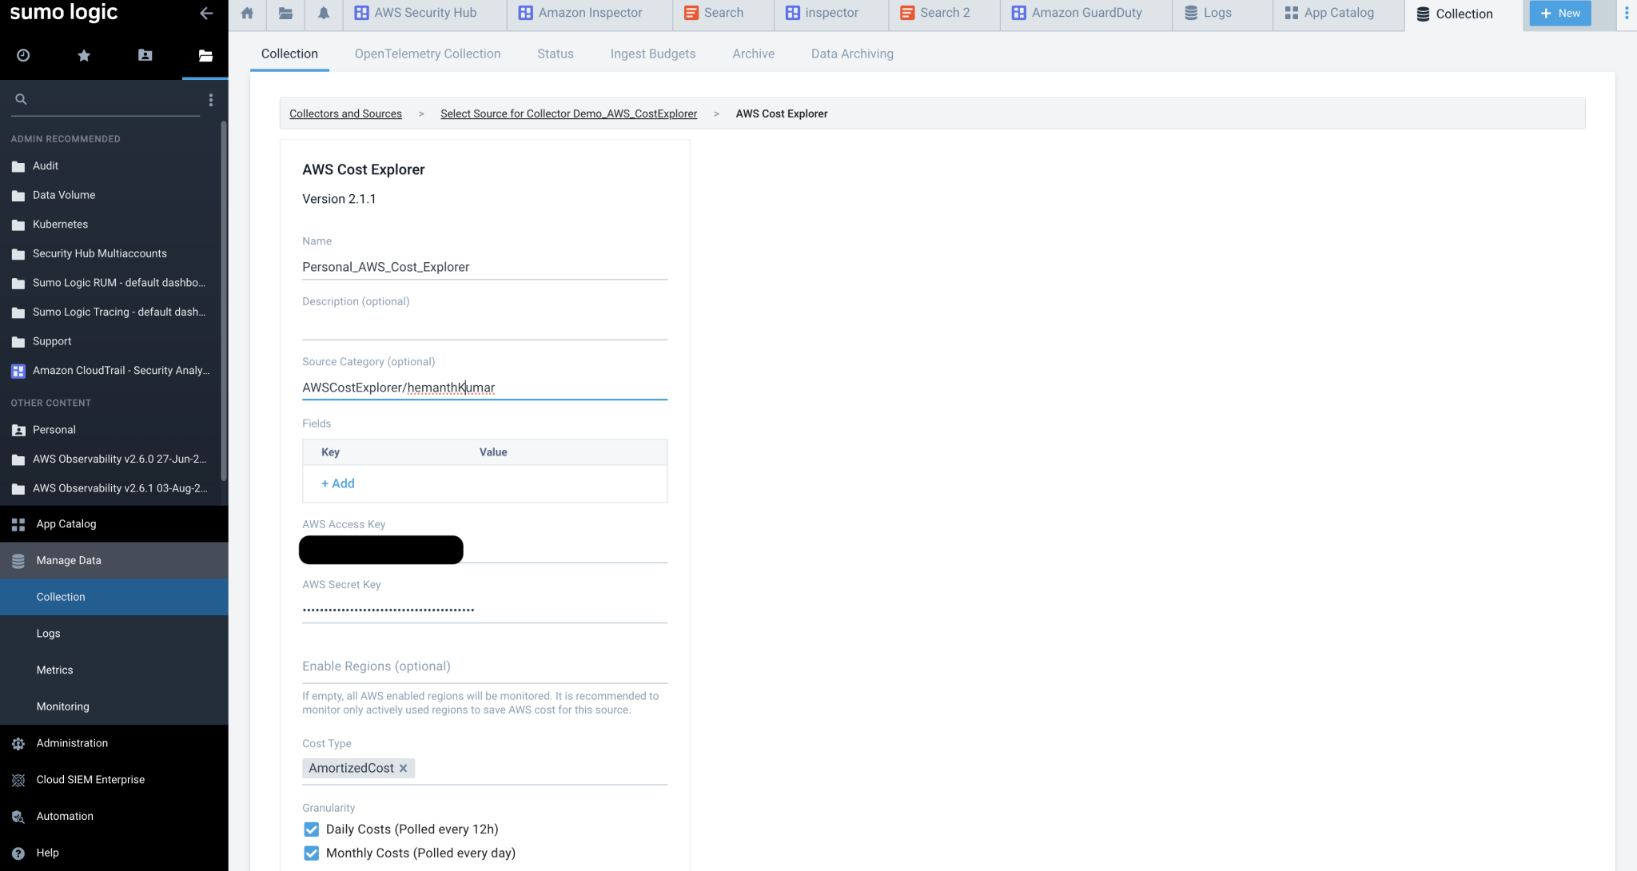This screenshot has width=1637, height=871.
Task: Open the Logs top tab
Action: (x=1222, y=14)
